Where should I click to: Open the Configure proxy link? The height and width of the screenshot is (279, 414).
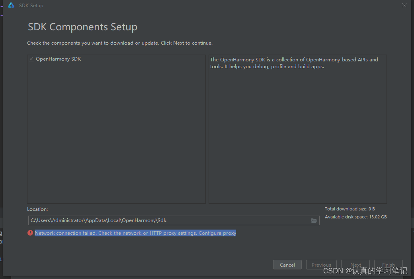tap(217, 233)
